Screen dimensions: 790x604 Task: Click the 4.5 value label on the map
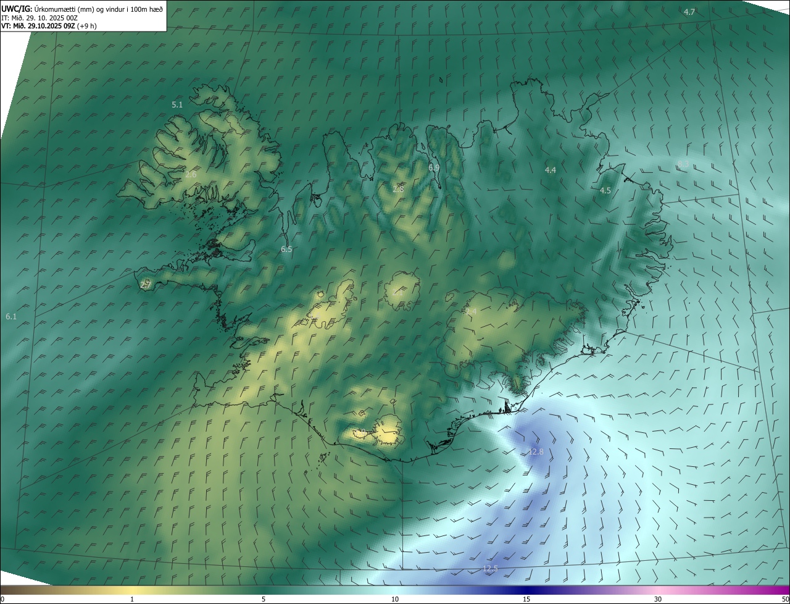click(605, 191)
